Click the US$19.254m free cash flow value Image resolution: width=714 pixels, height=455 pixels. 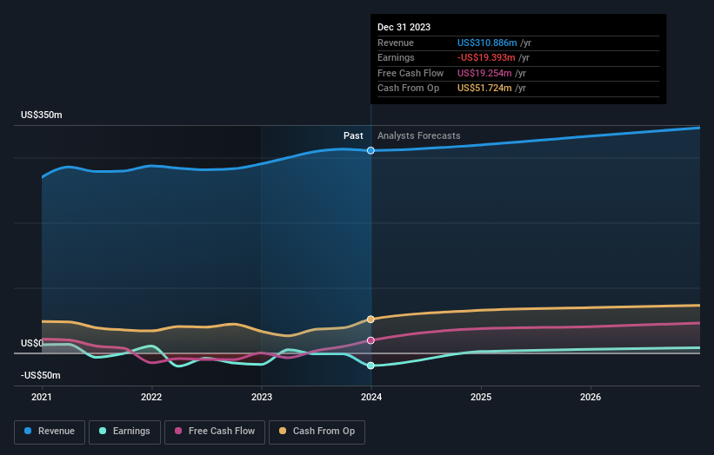pyautogui.click(x=484, y=73)
